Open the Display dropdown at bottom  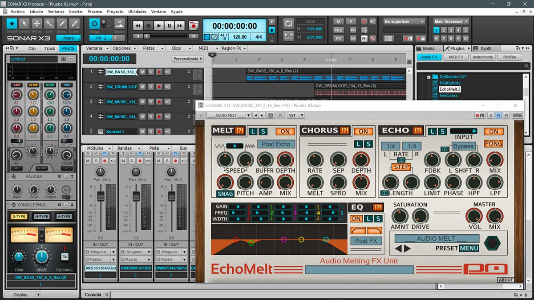[x=23, y=295]
